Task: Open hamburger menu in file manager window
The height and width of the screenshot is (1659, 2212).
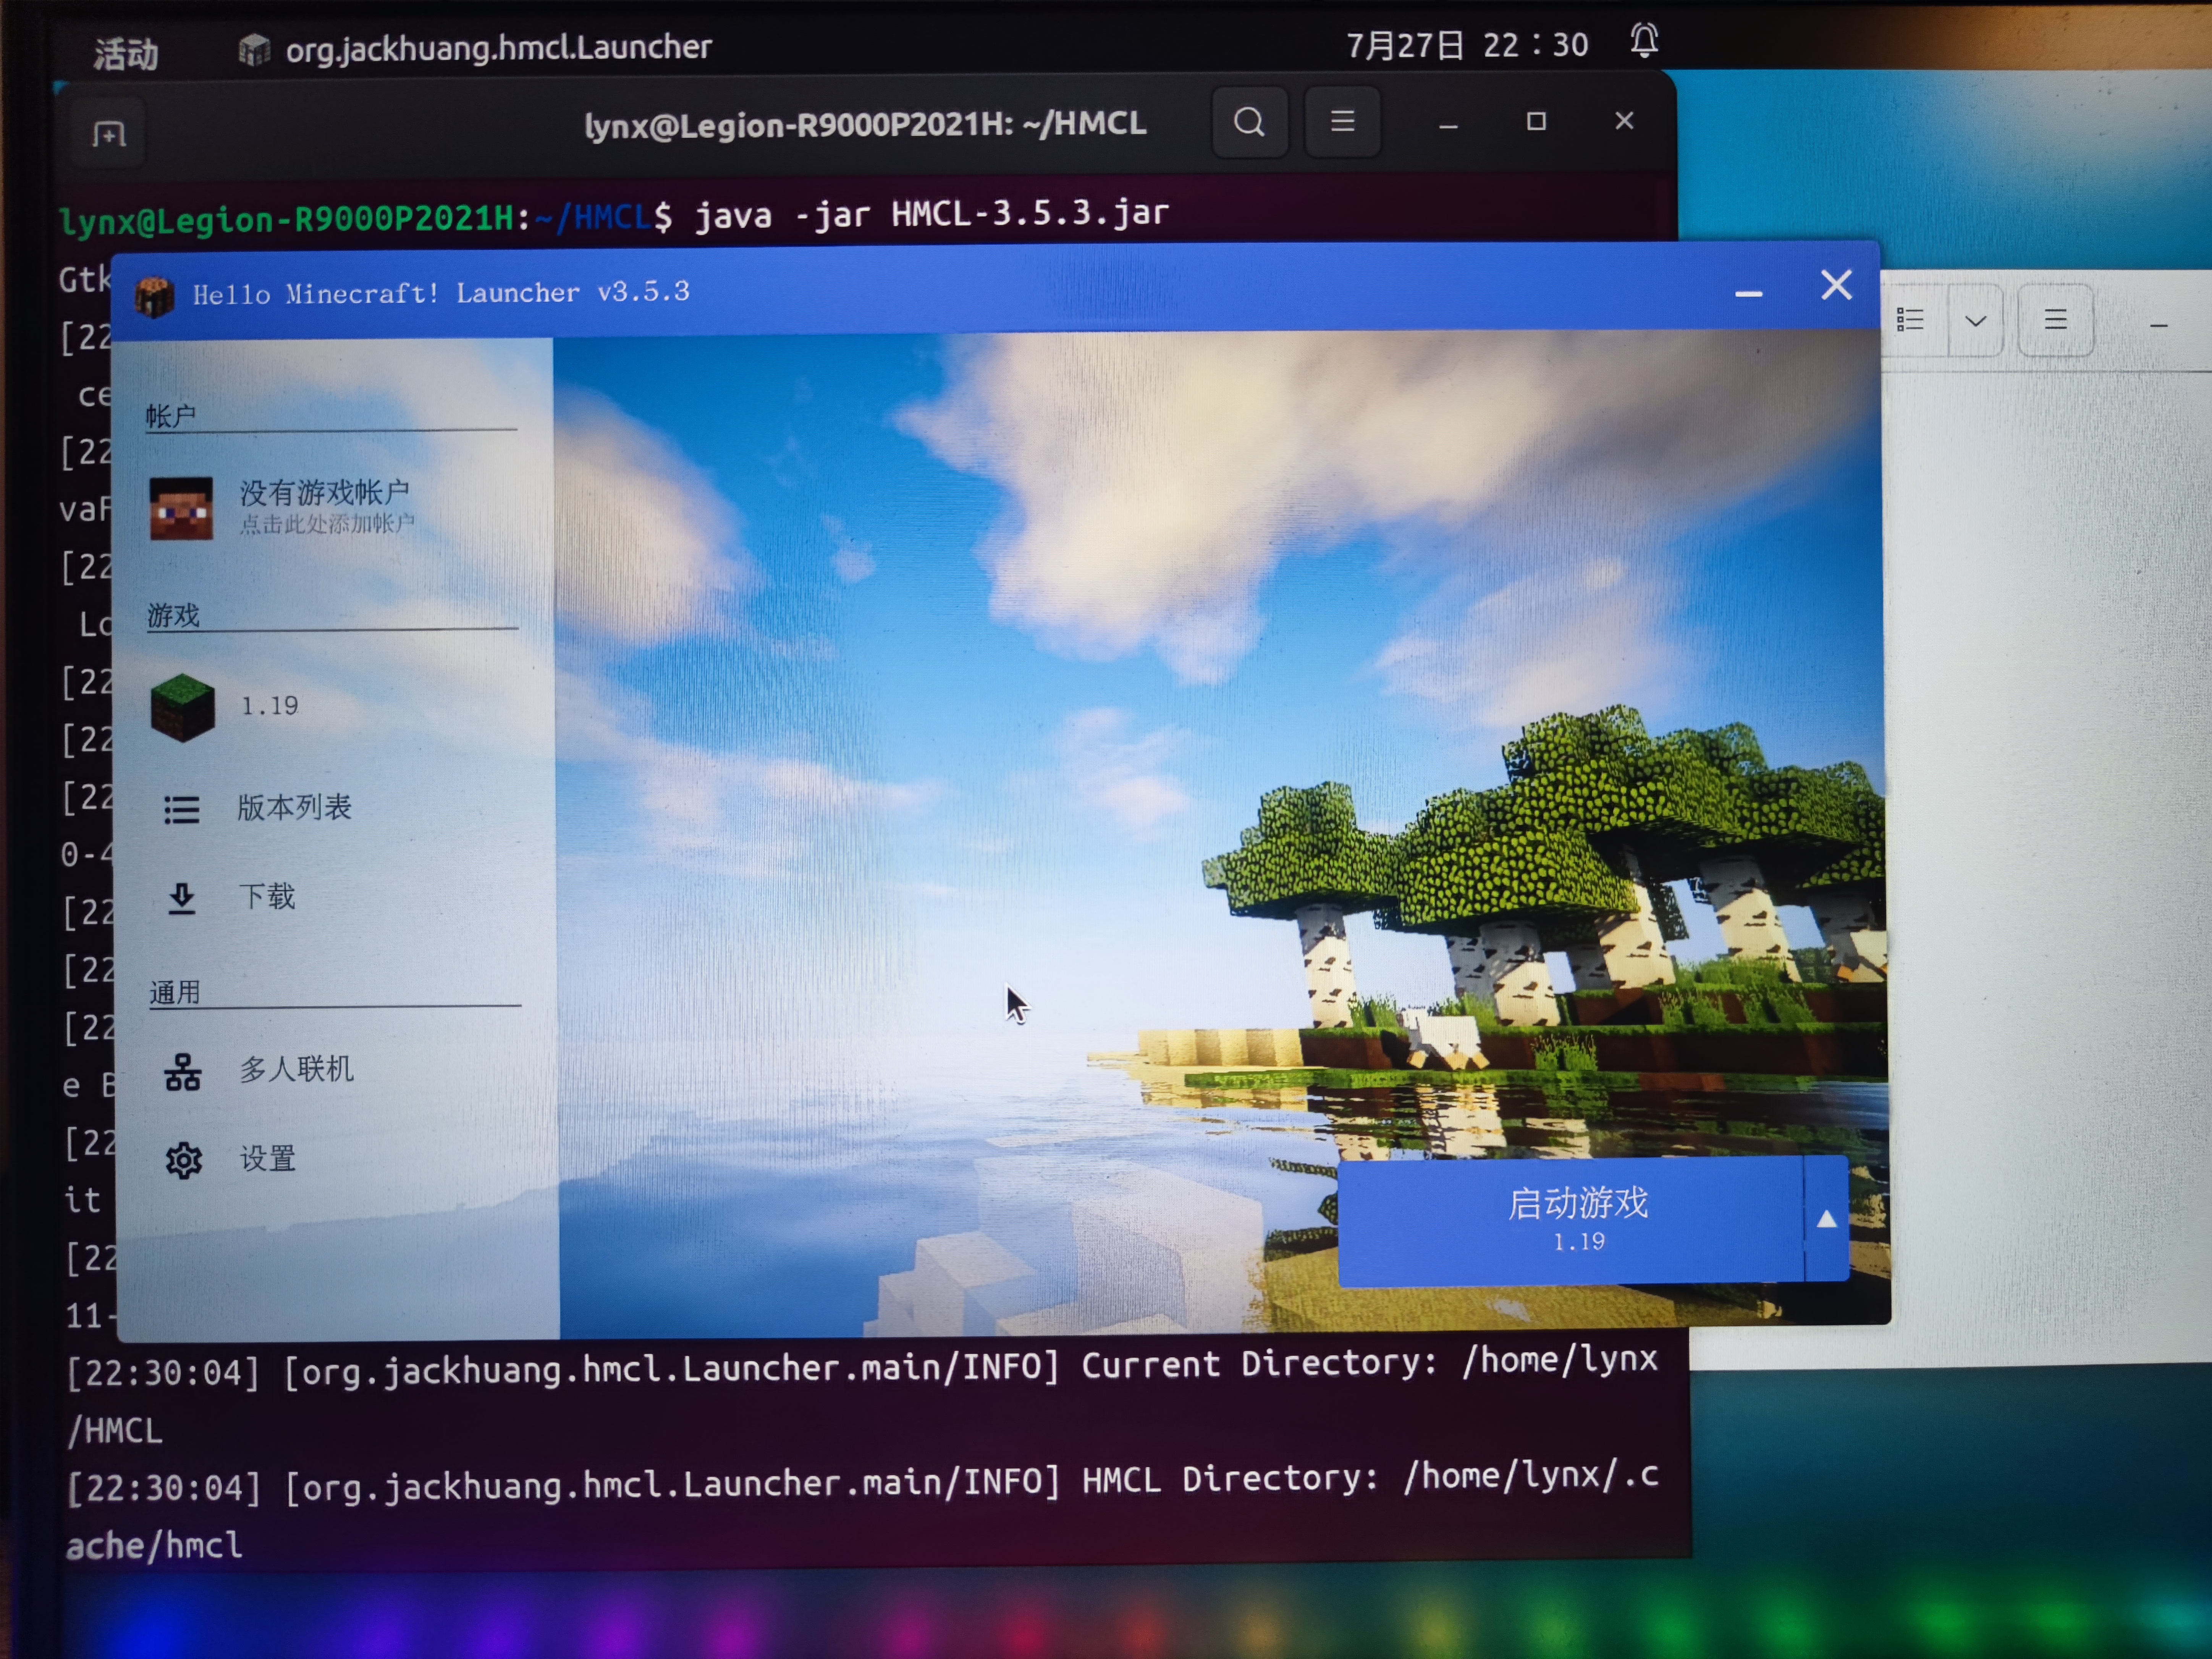Action: [x=2055, y=320]
